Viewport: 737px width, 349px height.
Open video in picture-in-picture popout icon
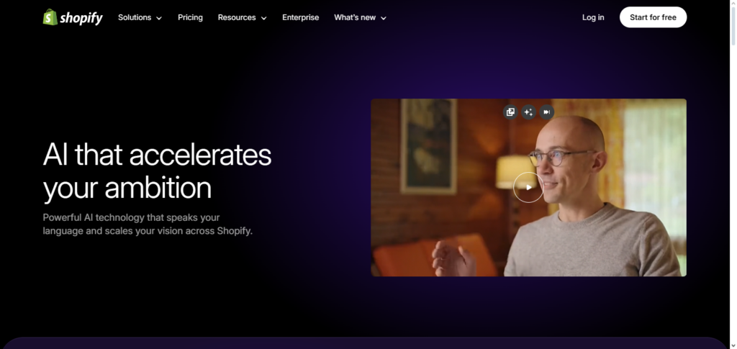coord(510,112)
